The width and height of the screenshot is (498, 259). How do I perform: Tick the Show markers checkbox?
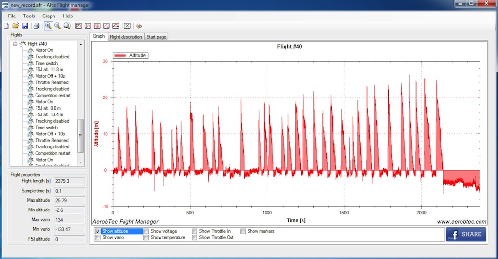point(243,231)
